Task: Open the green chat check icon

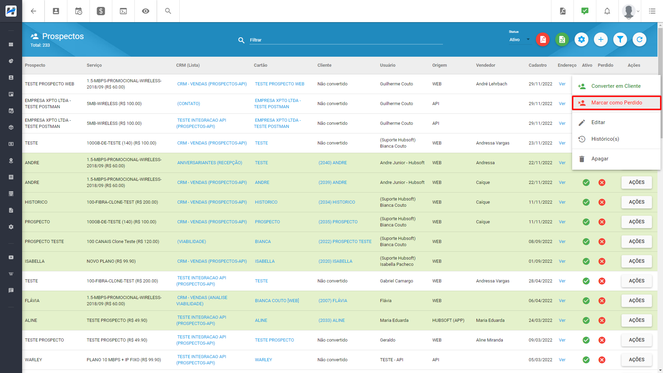Action: click(x=585, y=11)
